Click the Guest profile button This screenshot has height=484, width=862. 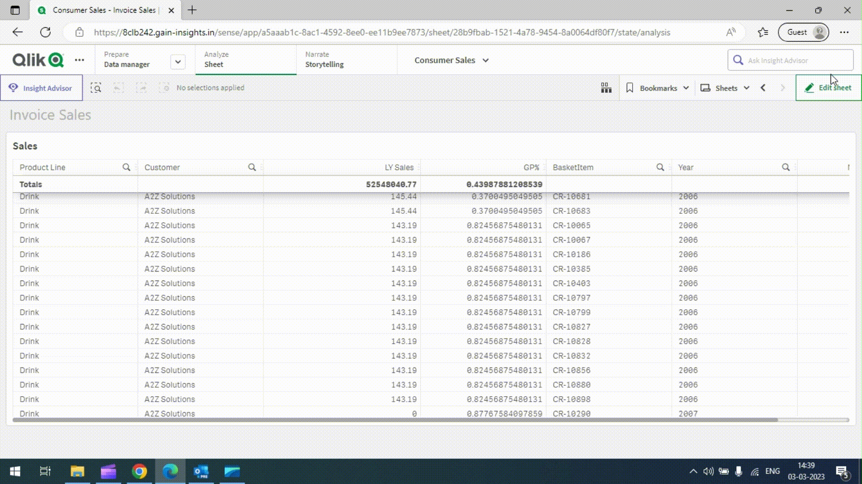click(804, 32)
